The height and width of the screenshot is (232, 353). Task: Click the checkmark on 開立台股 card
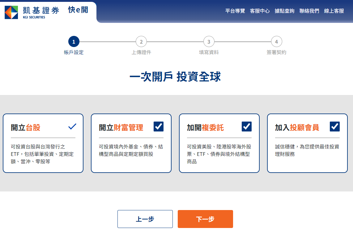tap(72, 127)
